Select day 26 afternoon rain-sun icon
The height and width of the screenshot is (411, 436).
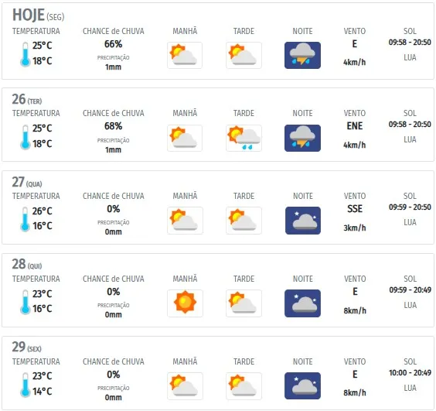[244, 138]
